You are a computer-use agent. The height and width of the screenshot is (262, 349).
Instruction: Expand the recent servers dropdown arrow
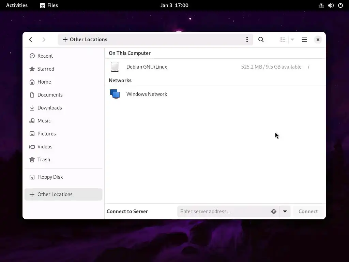(x=285, y=212)
